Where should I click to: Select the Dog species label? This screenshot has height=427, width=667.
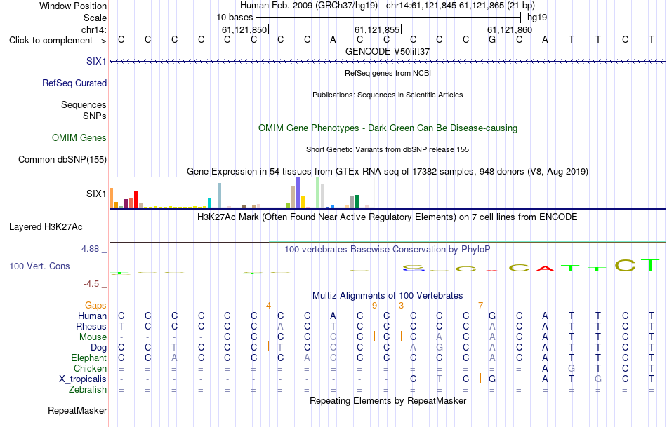(x=98, y=348)
